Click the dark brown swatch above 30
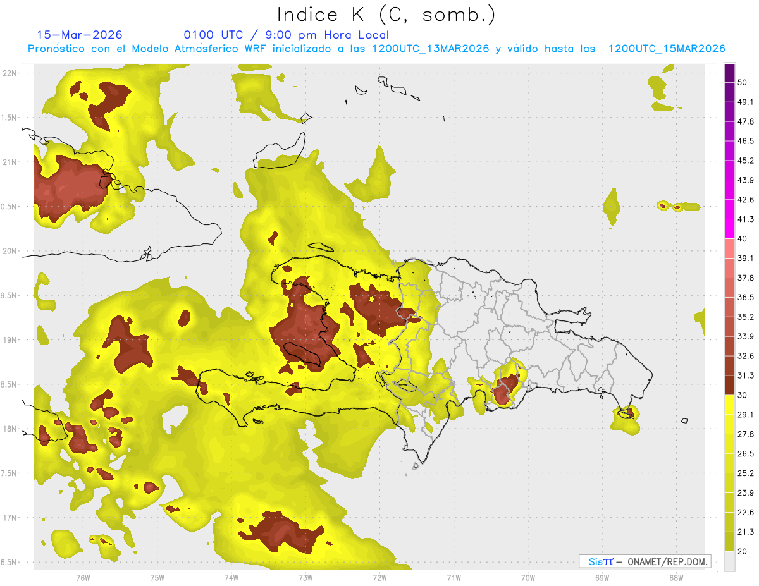The height and width of the screenshot is (586, 759). tap(730, 385)
